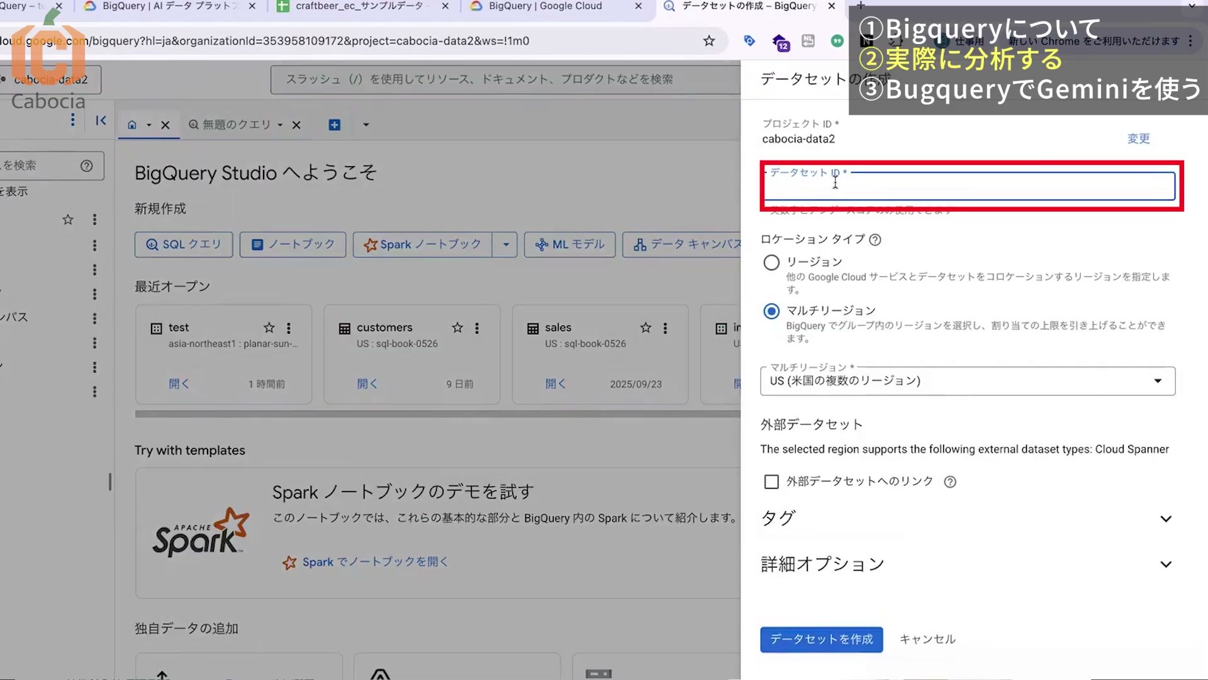Click the help icon in the explorer search box
The height and width of the screenshot is (680, 1208).
coord(87,166)
